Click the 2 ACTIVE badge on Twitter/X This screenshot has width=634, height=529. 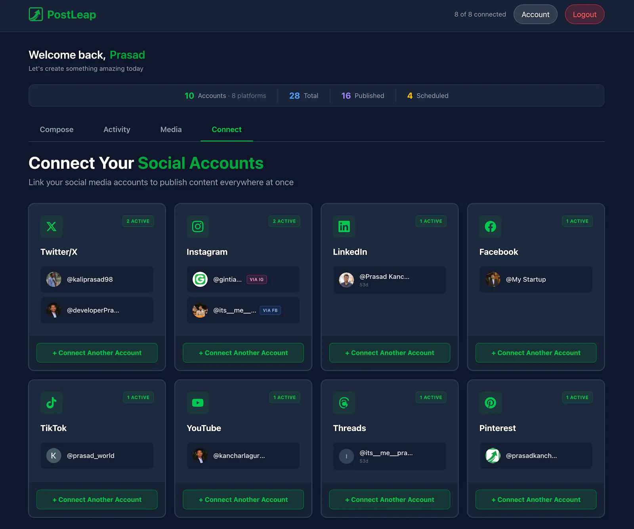point(138,221)
